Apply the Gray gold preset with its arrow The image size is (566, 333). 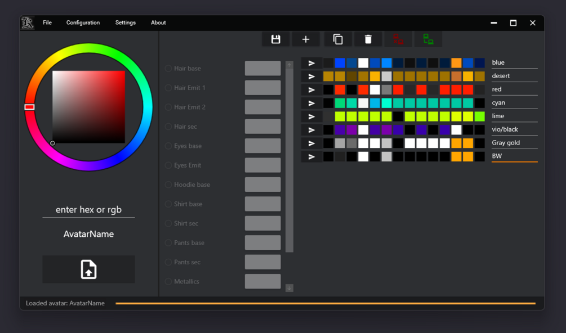tap(311, 143)
